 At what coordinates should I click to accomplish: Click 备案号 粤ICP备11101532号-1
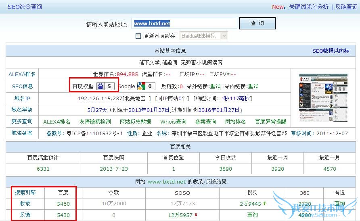[x=95, y=133]
